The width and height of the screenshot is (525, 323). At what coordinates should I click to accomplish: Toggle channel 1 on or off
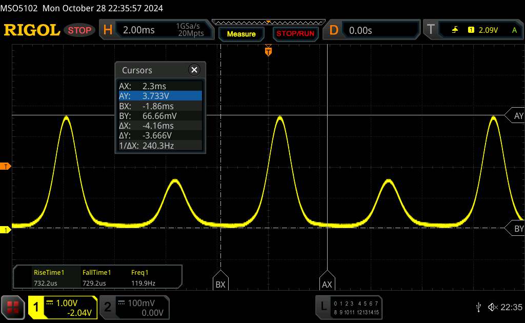click(63, 307)
